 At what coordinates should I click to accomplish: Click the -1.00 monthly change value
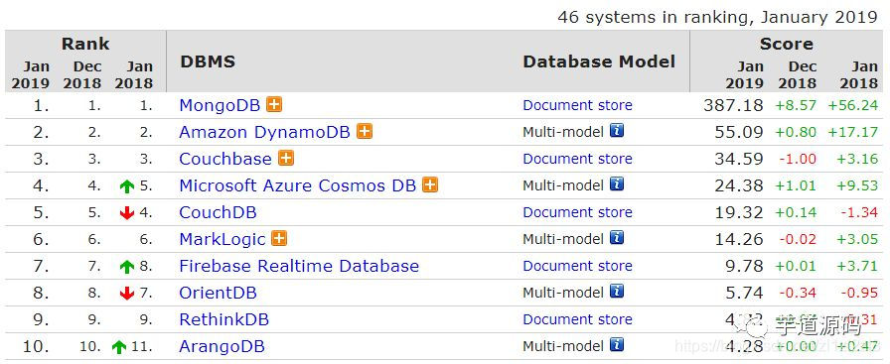tap(798, 159)
